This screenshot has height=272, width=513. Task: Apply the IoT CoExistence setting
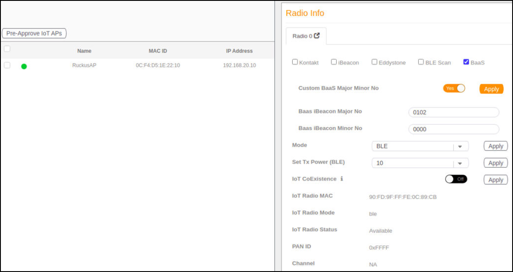496,180
